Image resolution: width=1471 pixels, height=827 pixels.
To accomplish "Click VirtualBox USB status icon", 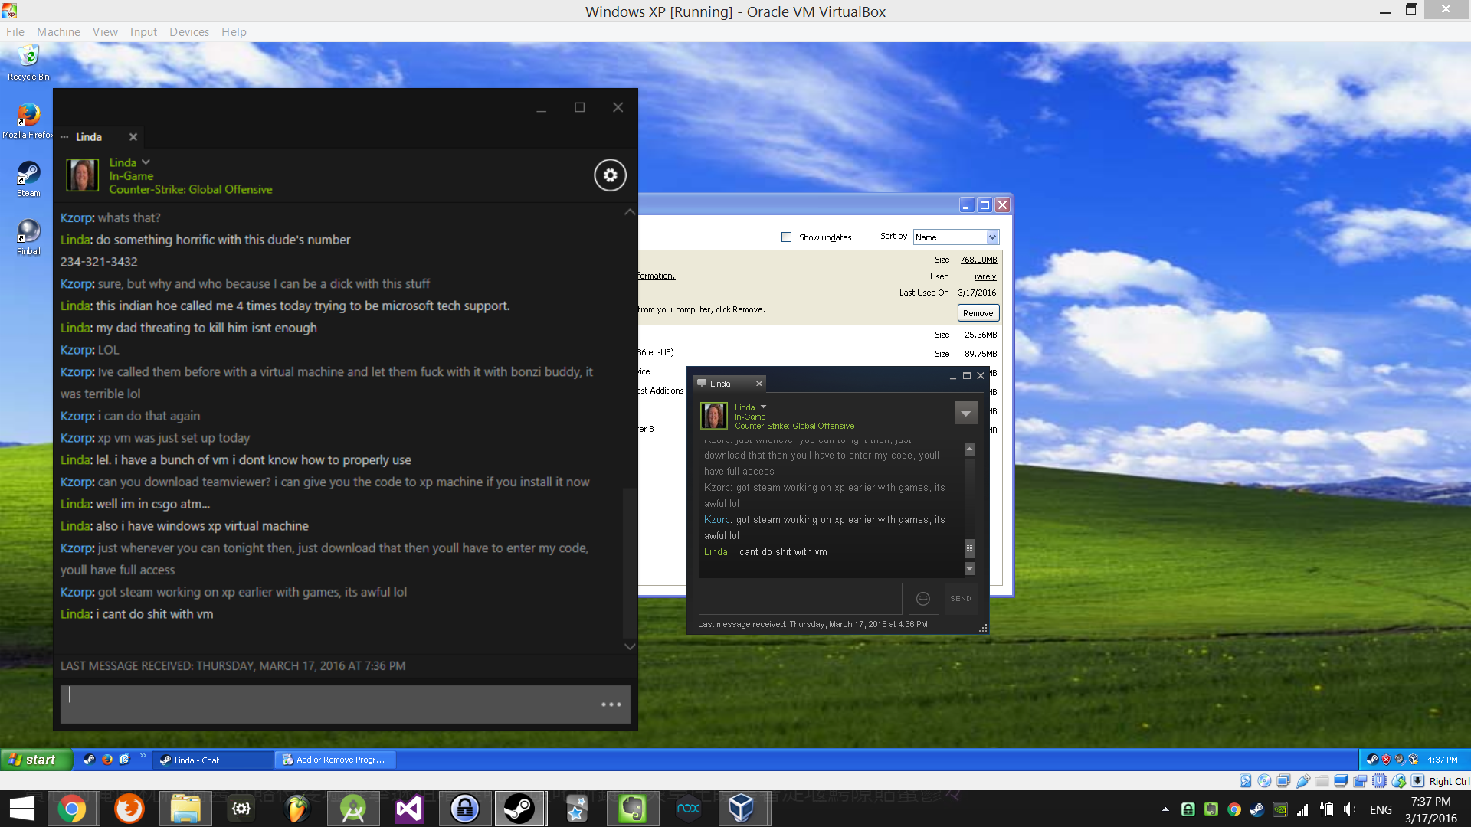I will point(1302,781).
